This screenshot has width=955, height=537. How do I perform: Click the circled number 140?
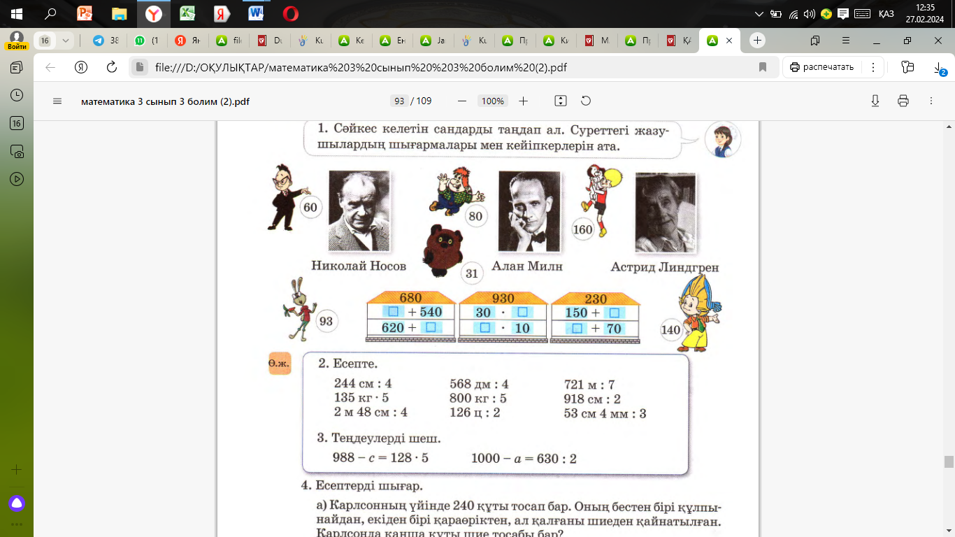(x=671, y=330)
